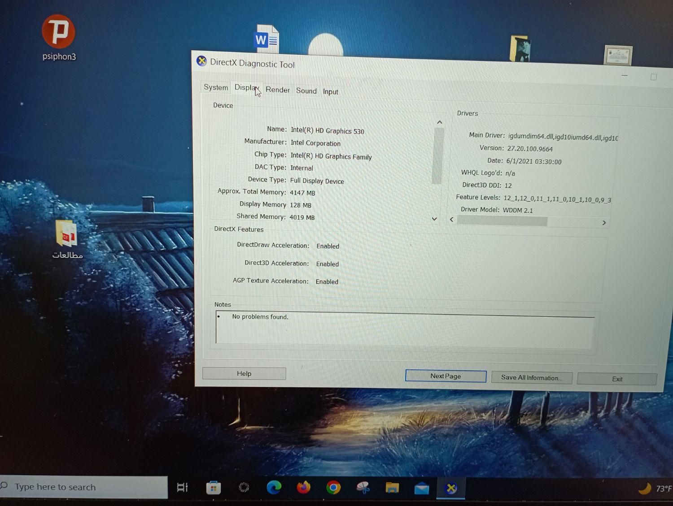
Task: Open the Word document icon on desktop
Action: click(x=267, y=39)
